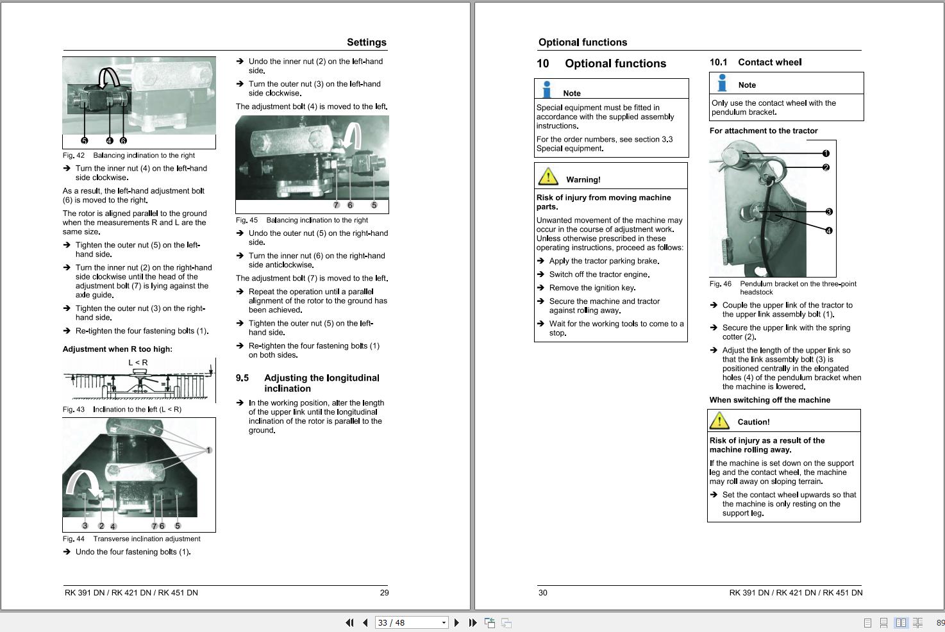The width and height of the screenshot is (945, 632).
Task: Click the Warning box about moving machine parts
Action: (x=610, y=253)
